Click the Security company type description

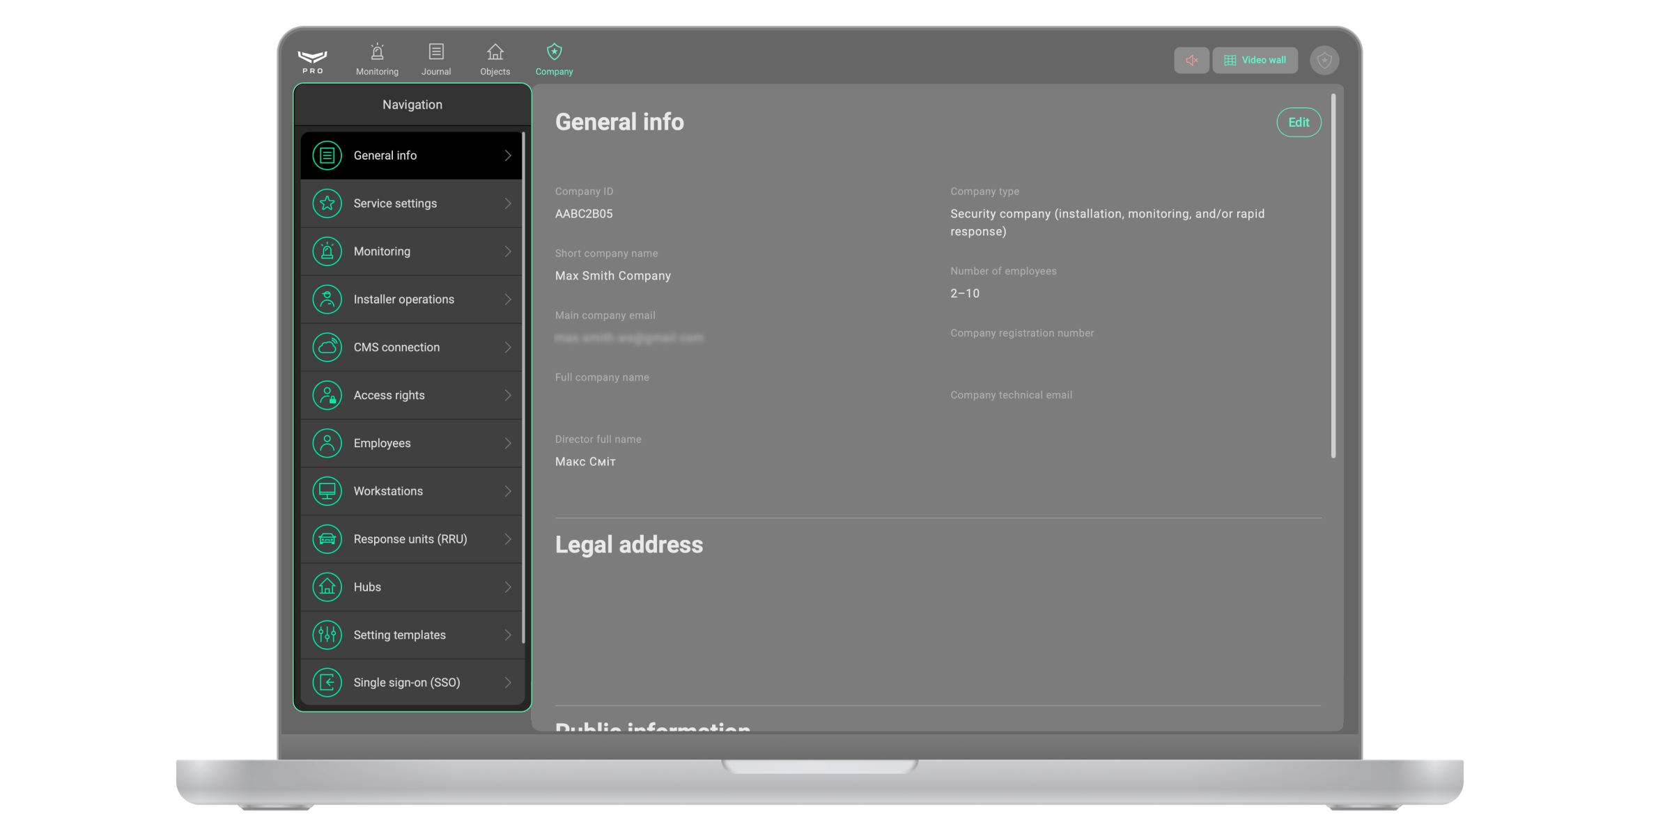[x=1108, y=223]
